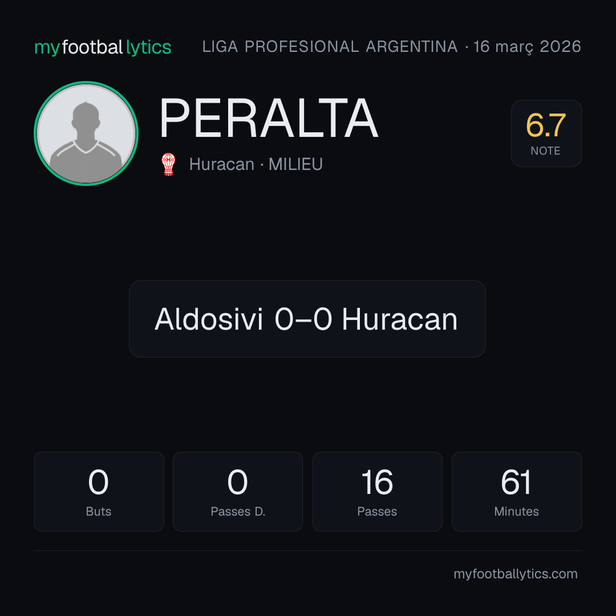Screen dimensions: 616x616
Task: Click the Passes D. stat card
Action: 238,492
